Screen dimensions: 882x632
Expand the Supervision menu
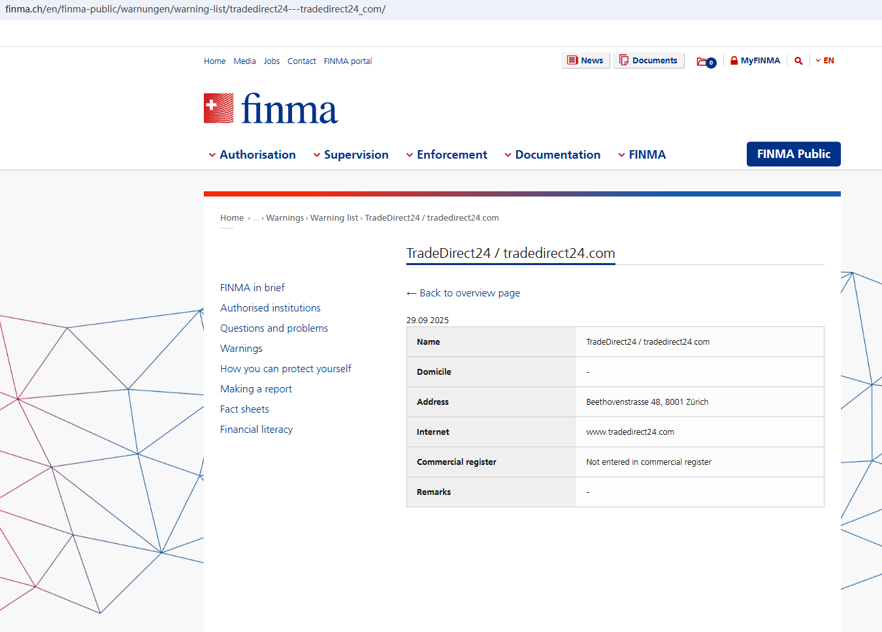[351, 155]
